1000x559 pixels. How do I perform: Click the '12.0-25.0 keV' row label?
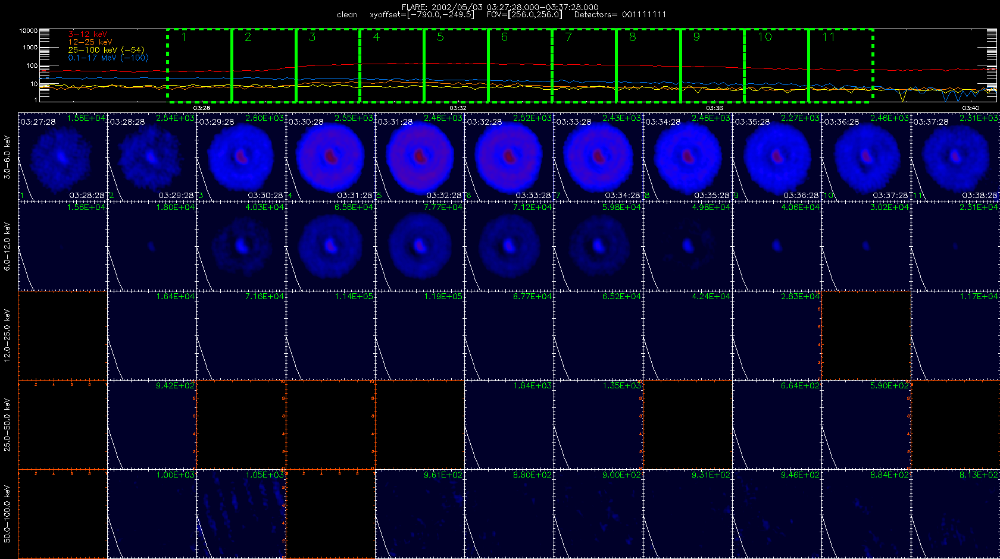pos(7,336)
